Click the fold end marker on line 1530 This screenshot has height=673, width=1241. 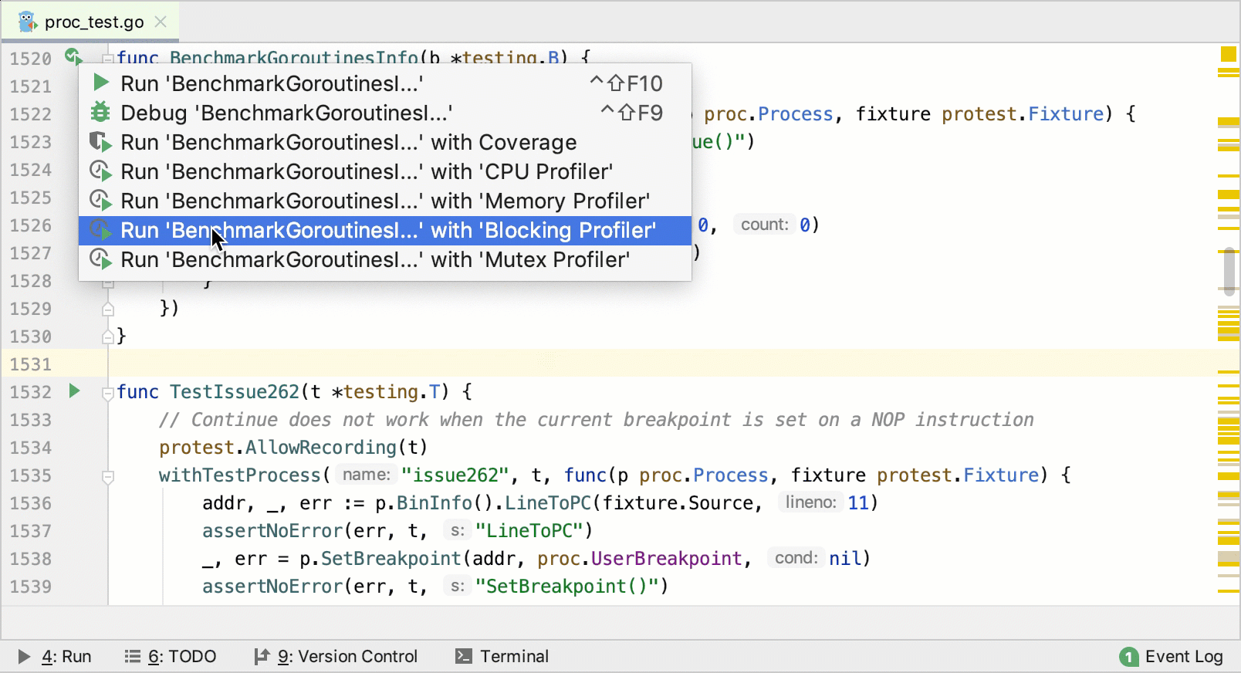tap(108, 336)
